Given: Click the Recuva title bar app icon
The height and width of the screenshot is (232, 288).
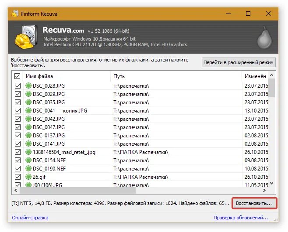Looking at the screenshot, I should (15, 14).
